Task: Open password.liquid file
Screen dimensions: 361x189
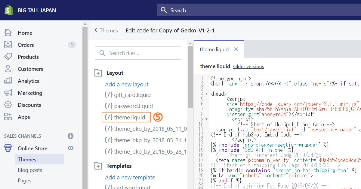Action: [x=134, y=106]
